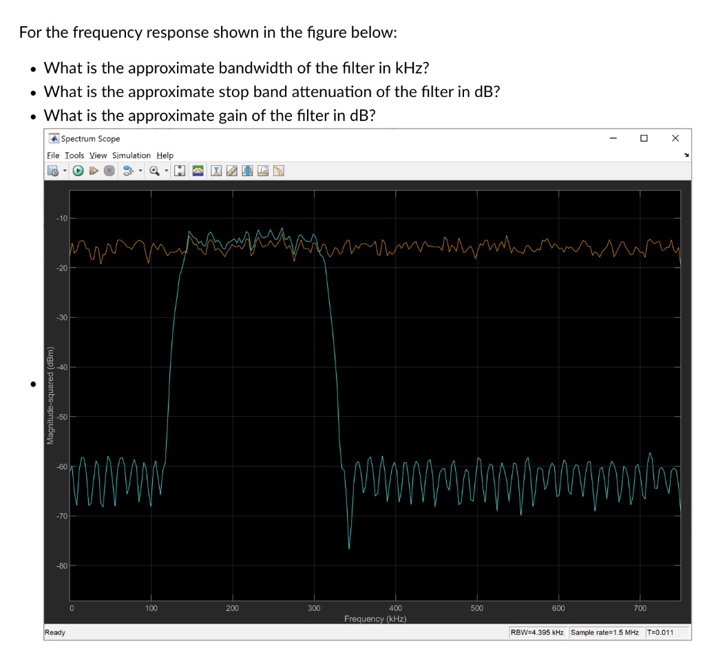Open the zoom tools dropdown arrow
Screen dimensions: 705x655
coord(166,171)
